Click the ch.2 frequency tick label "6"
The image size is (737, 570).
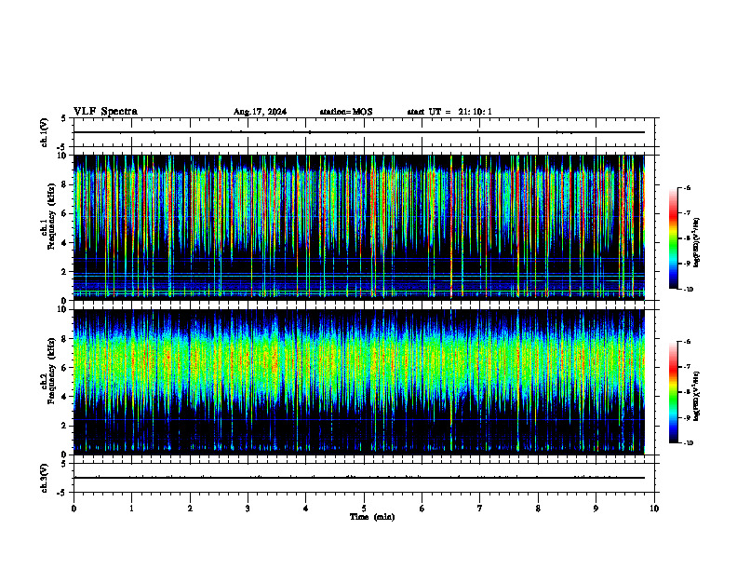pyautogui.click(x=65, y=368)
